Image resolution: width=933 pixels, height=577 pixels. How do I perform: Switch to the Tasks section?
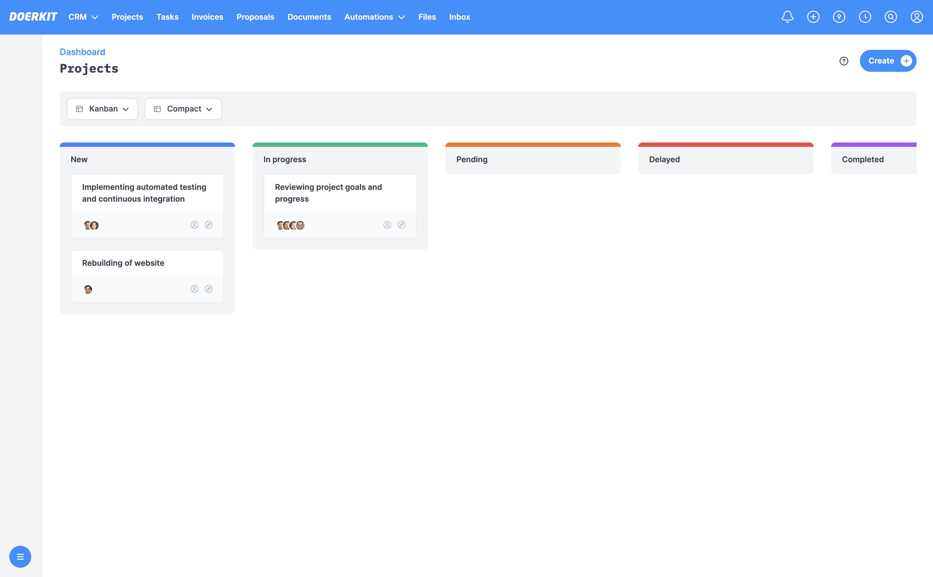(167, 17)
